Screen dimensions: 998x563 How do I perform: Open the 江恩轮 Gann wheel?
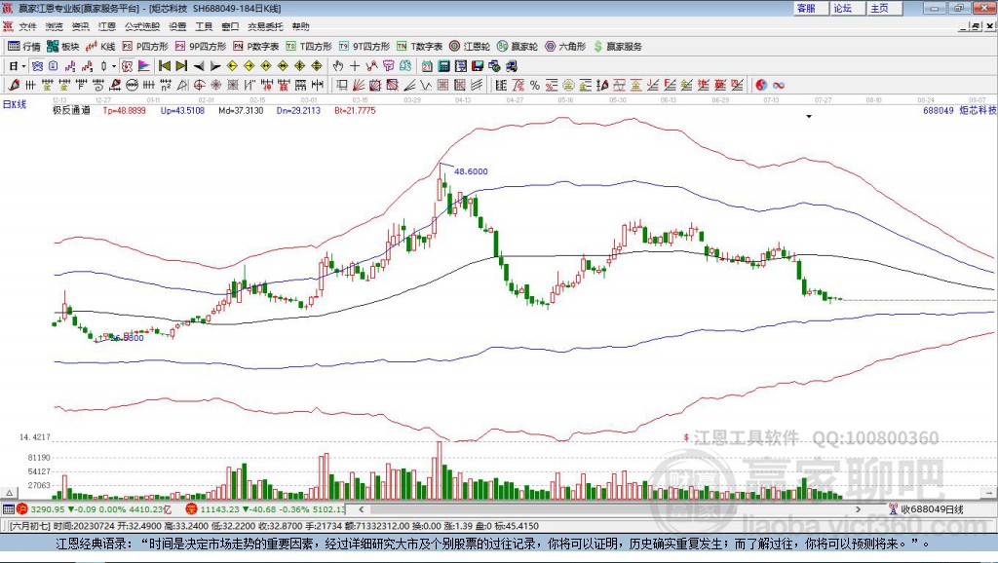[x=470, y=47]
